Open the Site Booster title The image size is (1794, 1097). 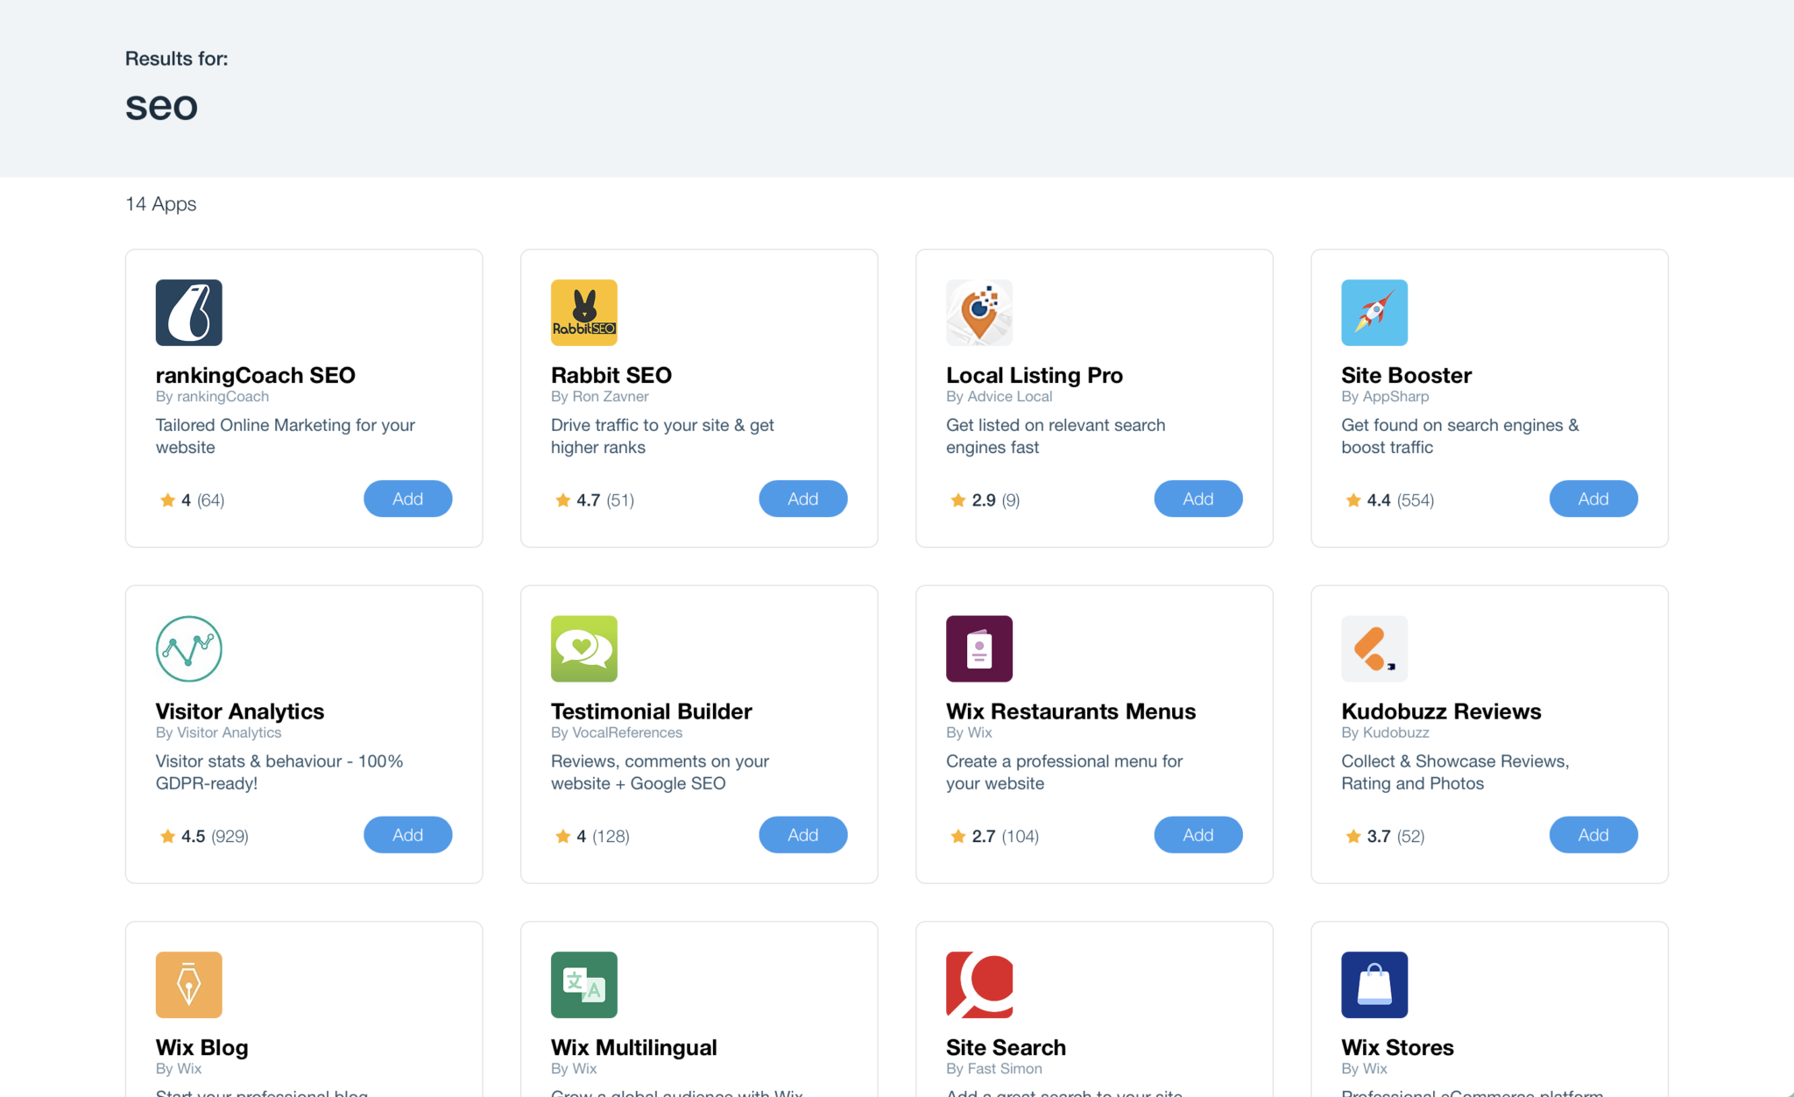coord(1406,375)
